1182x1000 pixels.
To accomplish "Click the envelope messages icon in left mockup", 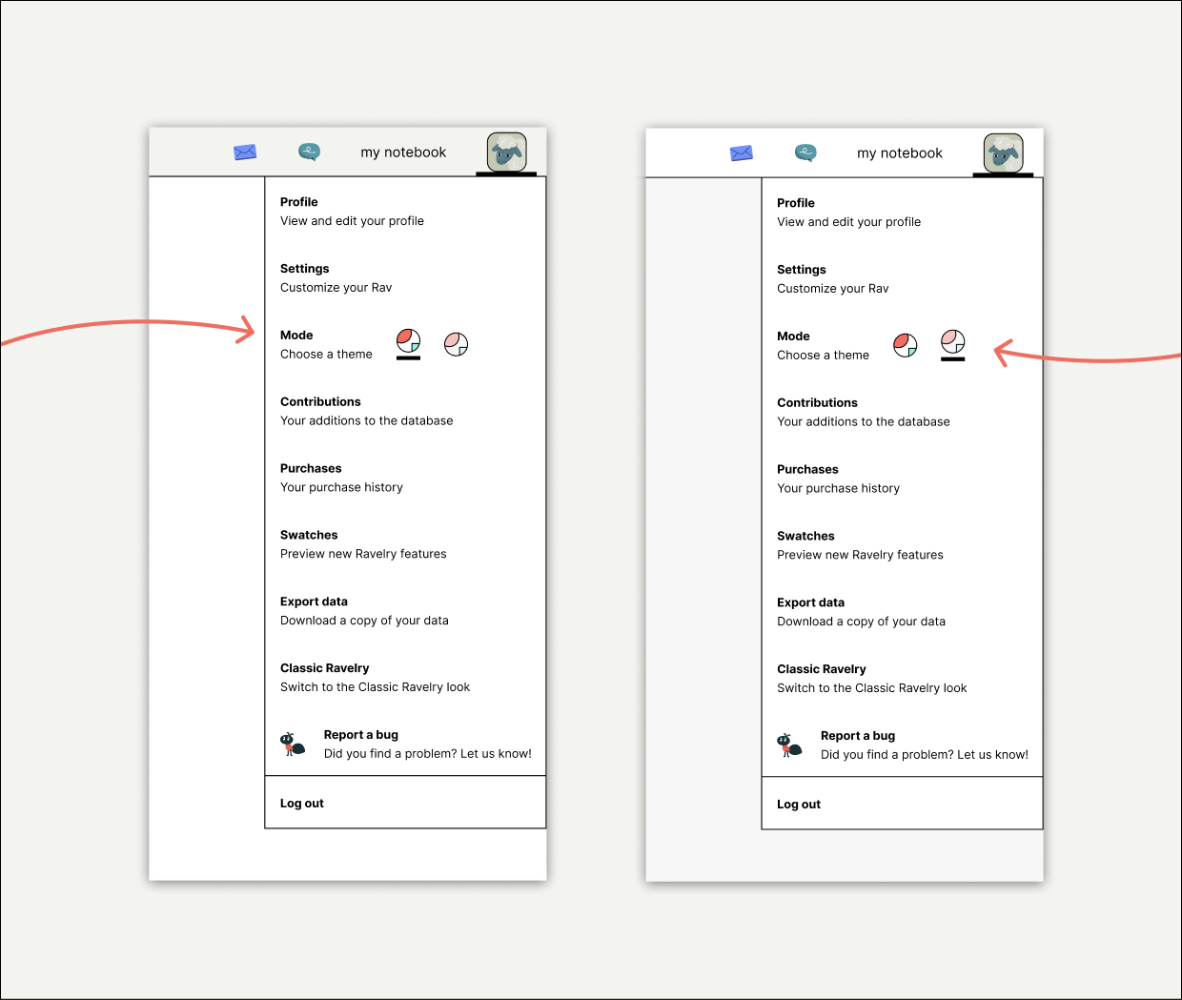I will 245,153.
